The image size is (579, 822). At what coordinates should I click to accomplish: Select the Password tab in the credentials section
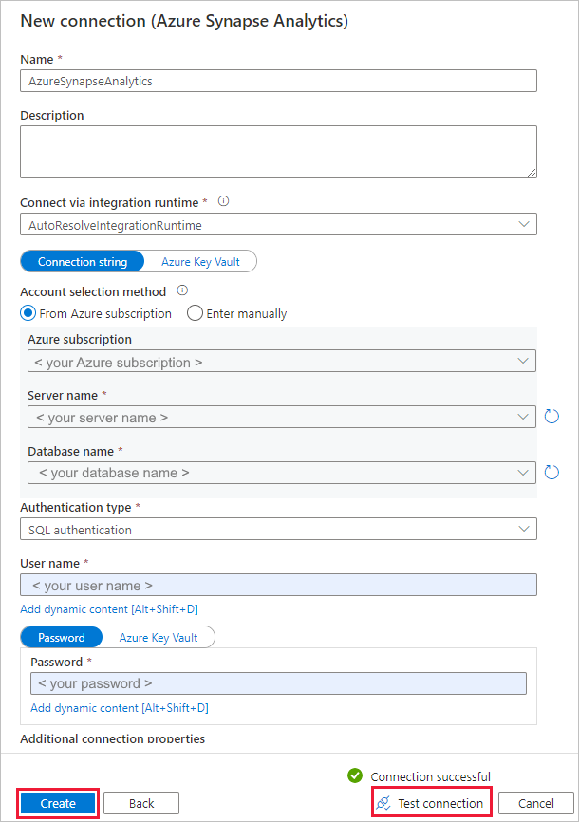click(x=61, y=637)
